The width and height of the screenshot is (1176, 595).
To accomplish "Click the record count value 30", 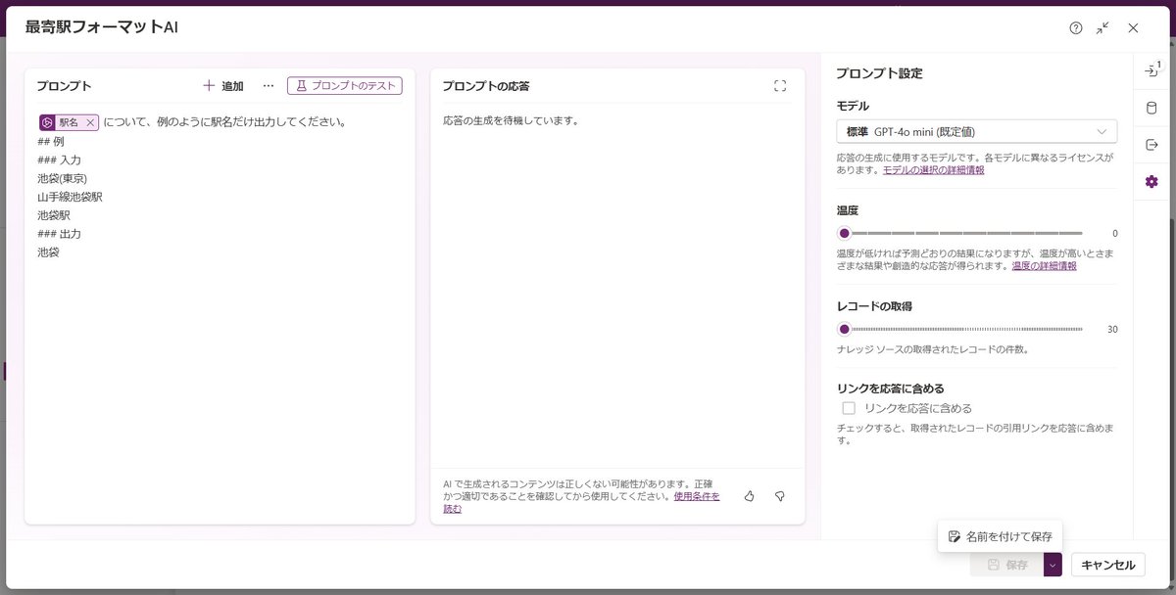I will tap(1112, 330).
